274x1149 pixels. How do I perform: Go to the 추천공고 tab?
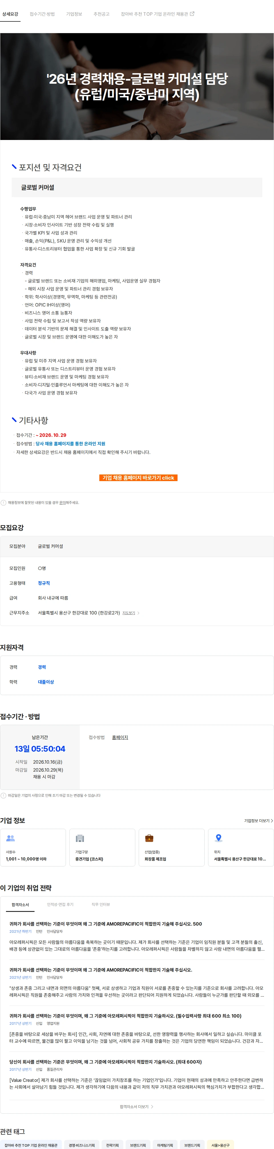coord(102,14)
